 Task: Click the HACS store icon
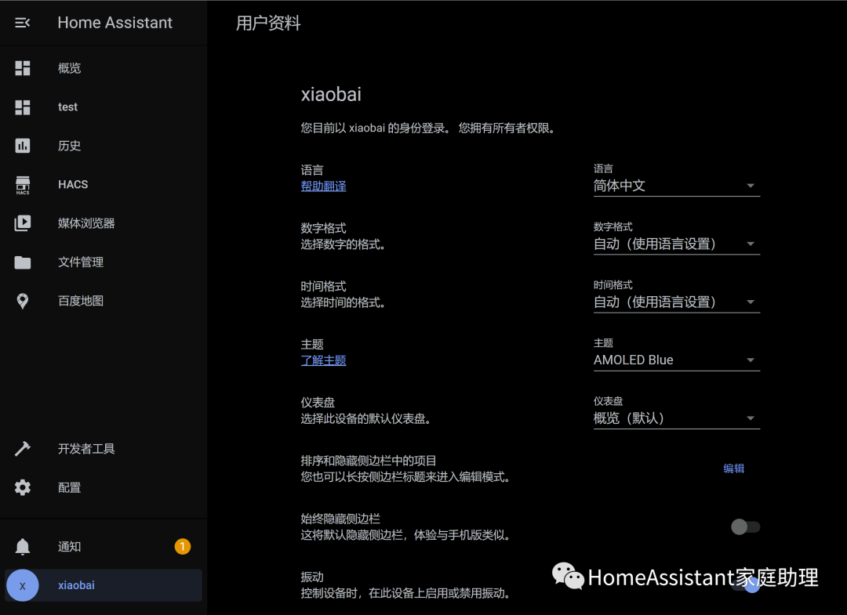point(23,185)
